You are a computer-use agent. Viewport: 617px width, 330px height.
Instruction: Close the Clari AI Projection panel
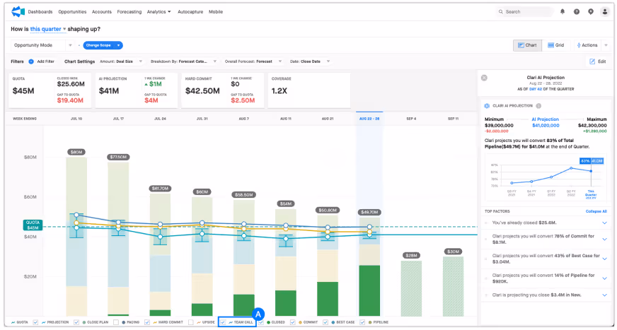tap(485, 78)
